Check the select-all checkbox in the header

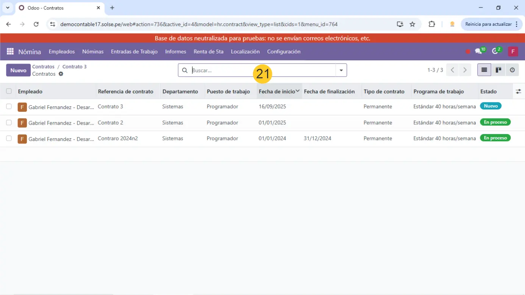[9, 91]
